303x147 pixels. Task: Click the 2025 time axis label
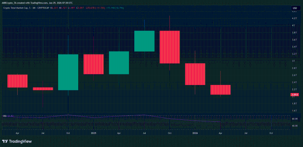[93, 133]
